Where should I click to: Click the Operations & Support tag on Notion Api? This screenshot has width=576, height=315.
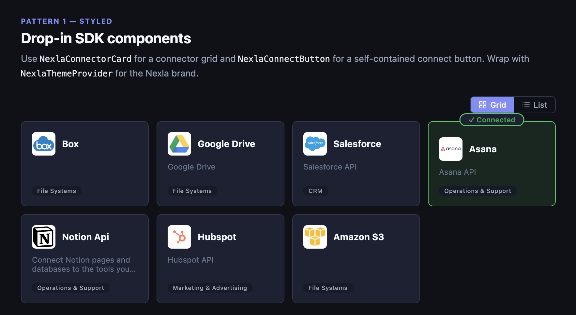(70, 288)
